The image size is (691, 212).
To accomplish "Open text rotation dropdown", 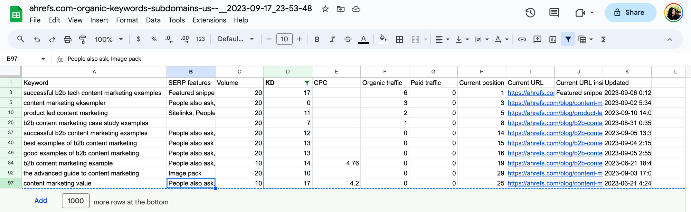I will tap(501, 39).
